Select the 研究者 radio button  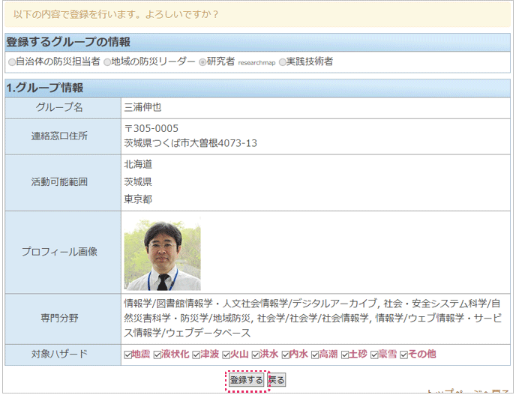[202, 61]
